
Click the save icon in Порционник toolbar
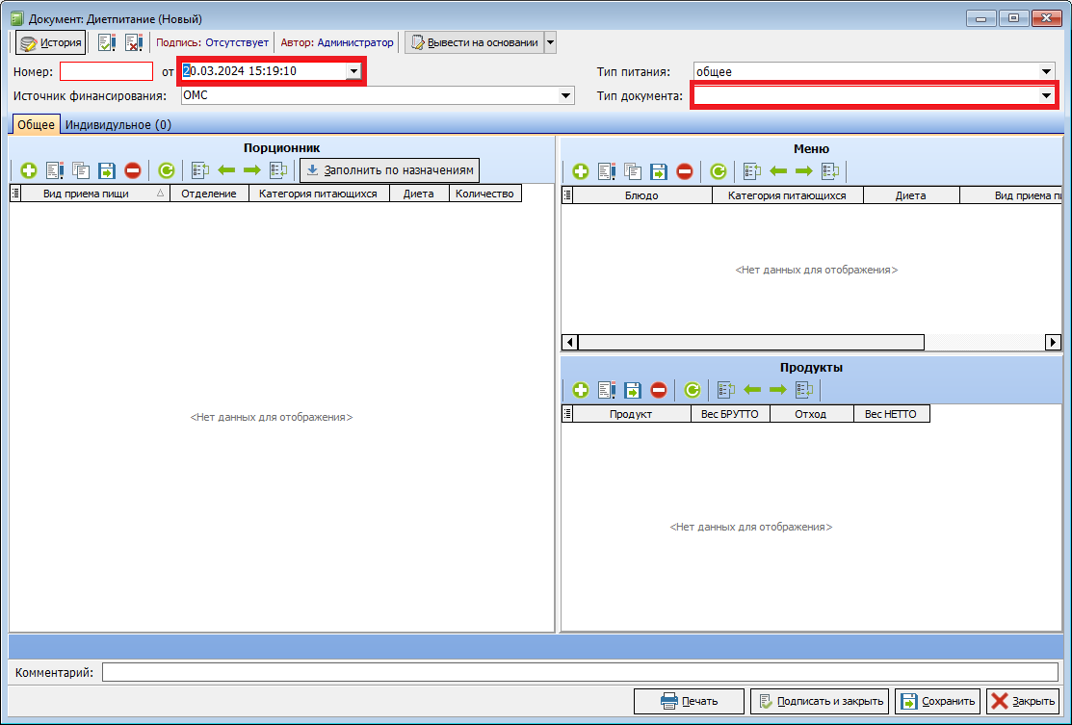[107, 170]
